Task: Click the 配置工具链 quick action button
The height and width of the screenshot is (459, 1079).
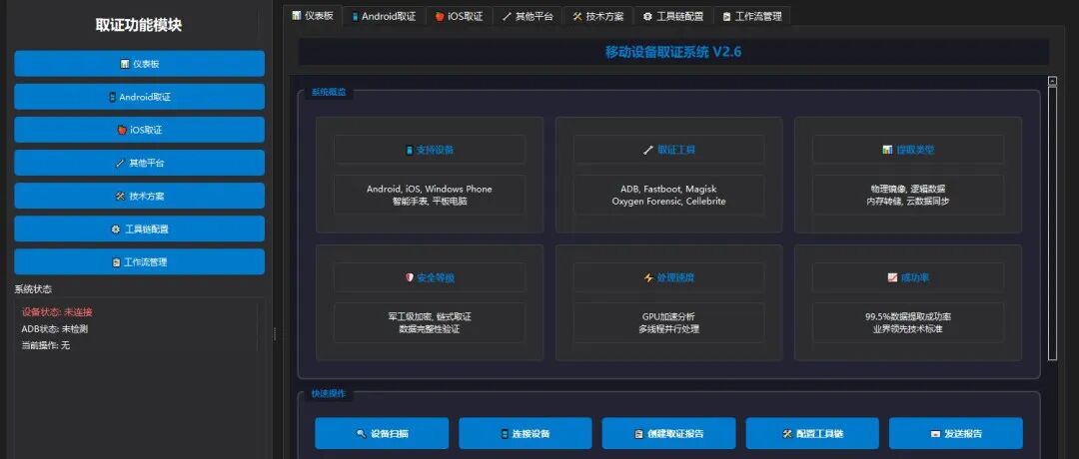Action: pyautogui.click(x=812, y=434)
